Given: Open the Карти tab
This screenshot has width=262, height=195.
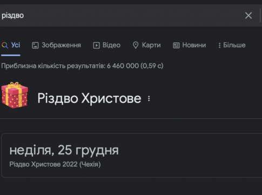Looking at the screenshot, I should tap(146, 45).
